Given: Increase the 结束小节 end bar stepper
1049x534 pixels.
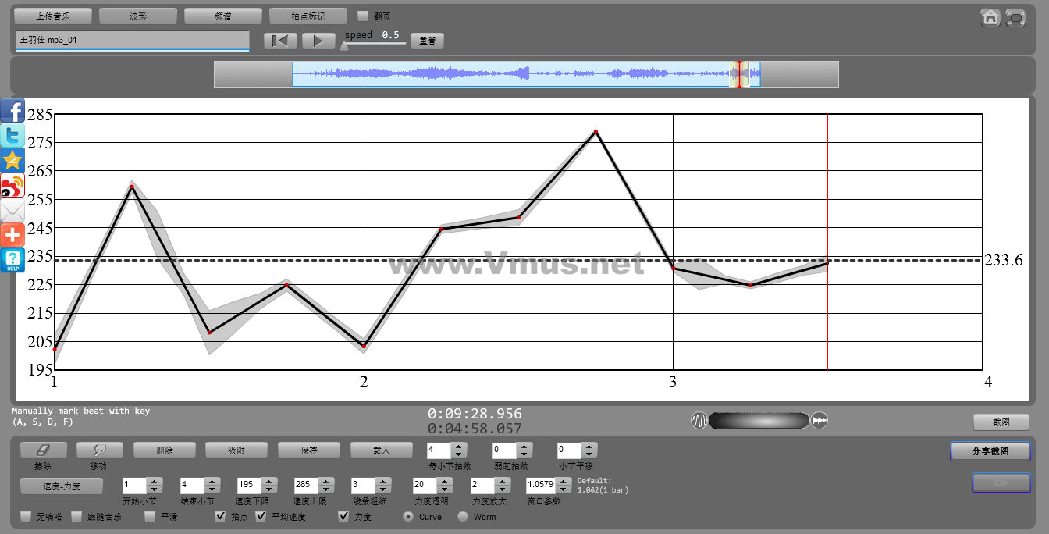Looking at the screenshot, I should 212,480.
